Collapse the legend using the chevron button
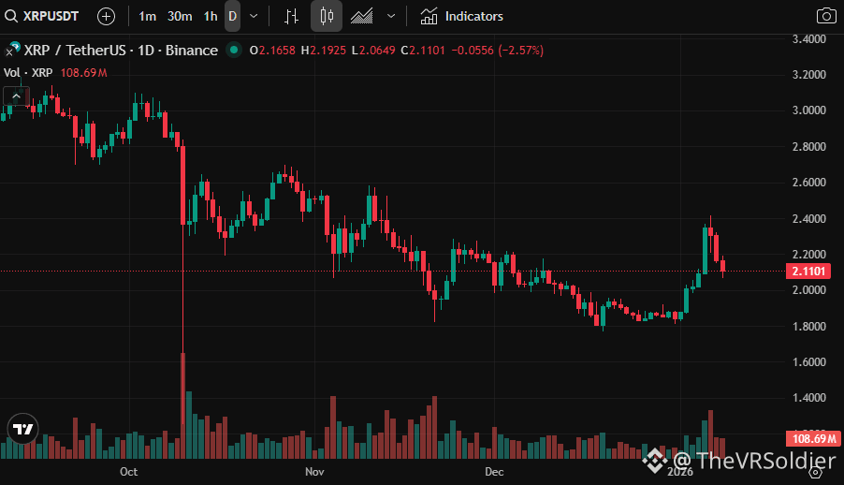The width and height of the screenshot is (844, 485). coord(16,96)
